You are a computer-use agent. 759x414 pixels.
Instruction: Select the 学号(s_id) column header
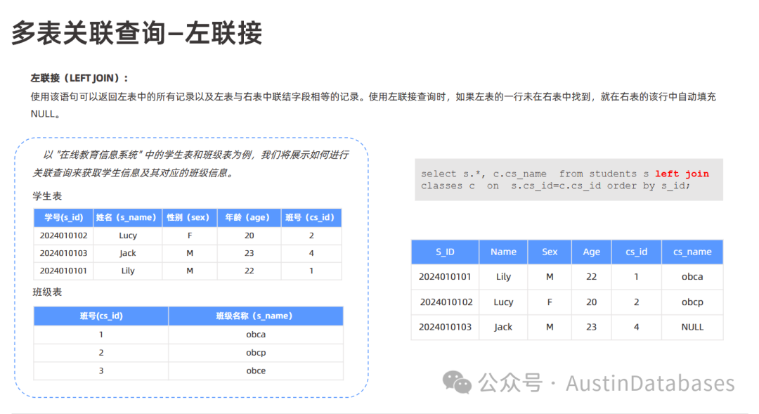[x=63, y=217]
